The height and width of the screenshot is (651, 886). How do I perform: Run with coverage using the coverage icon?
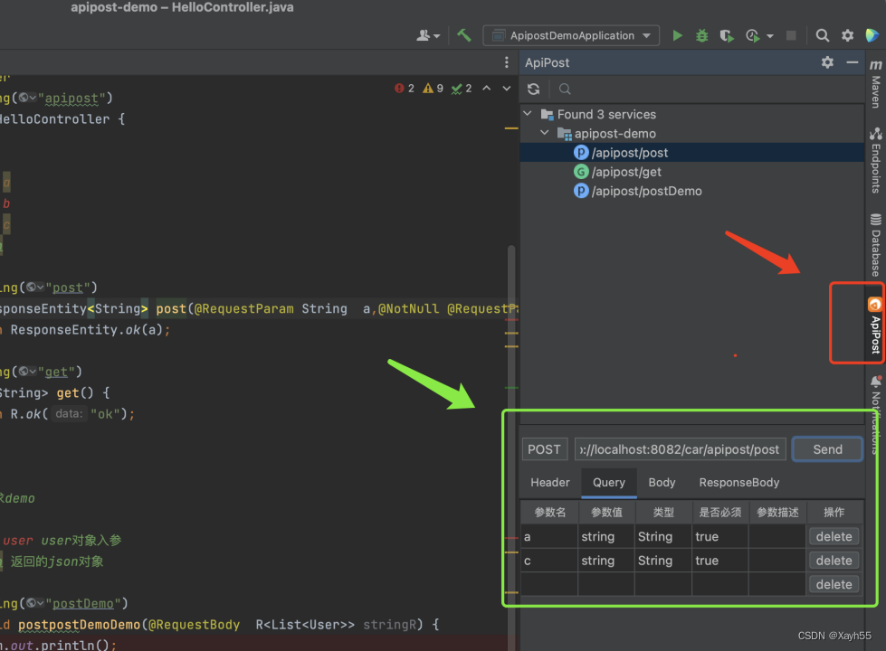pyautogui.click(x=726, y=34)
